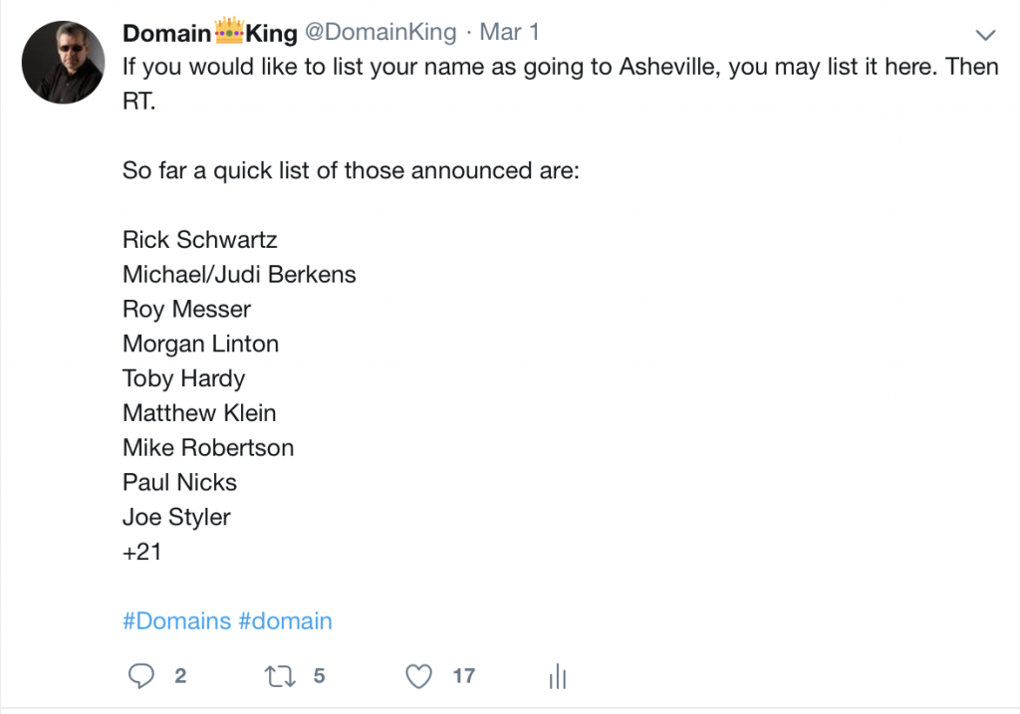The height and width of the screenshot is (714, 1020).
Task: Click the name Joe Styler in the list
Action: (176, 518)
